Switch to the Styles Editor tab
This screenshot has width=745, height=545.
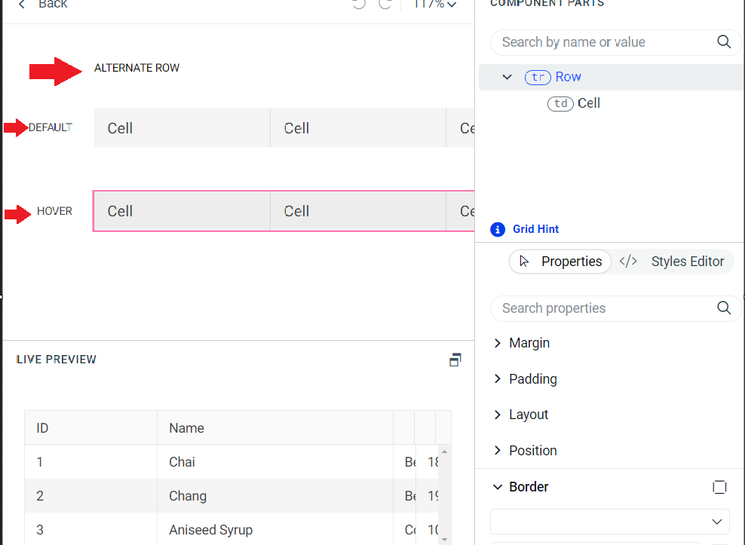pyautogui.click(x=672, y=262)
